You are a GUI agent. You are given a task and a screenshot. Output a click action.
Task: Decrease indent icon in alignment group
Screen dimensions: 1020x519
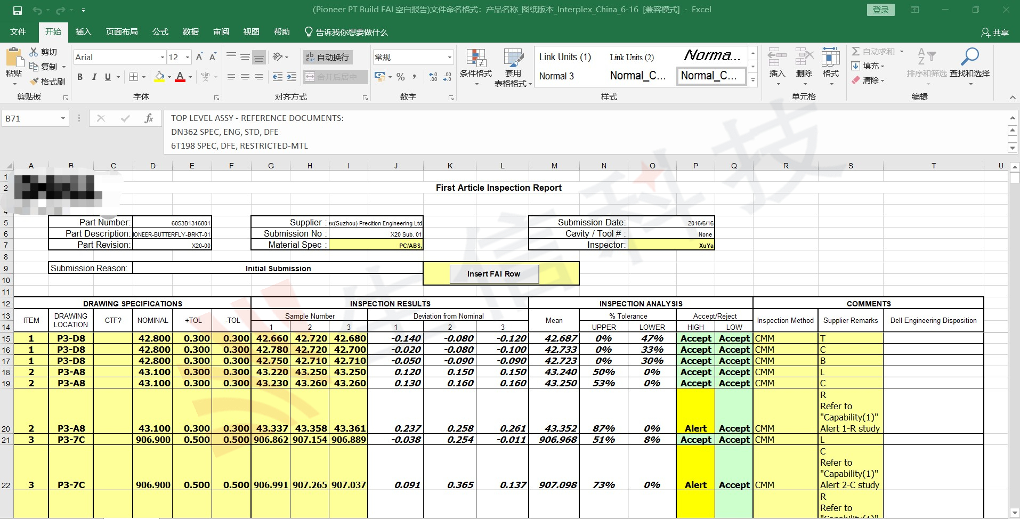point(278,77)
